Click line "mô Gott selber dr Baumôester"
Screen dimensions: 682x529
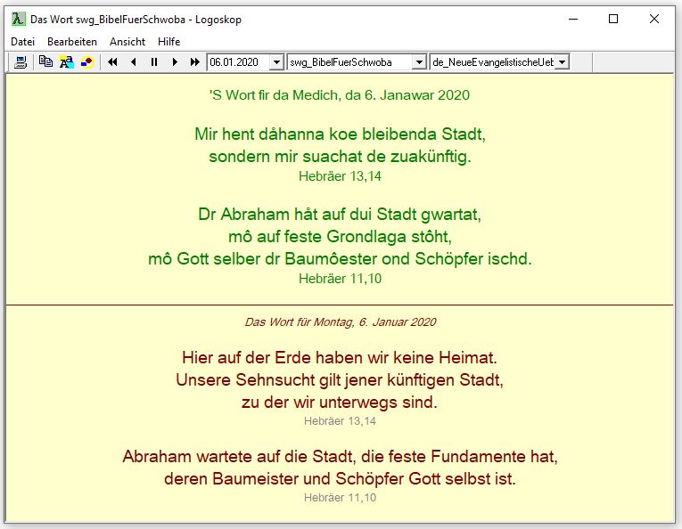264,259
